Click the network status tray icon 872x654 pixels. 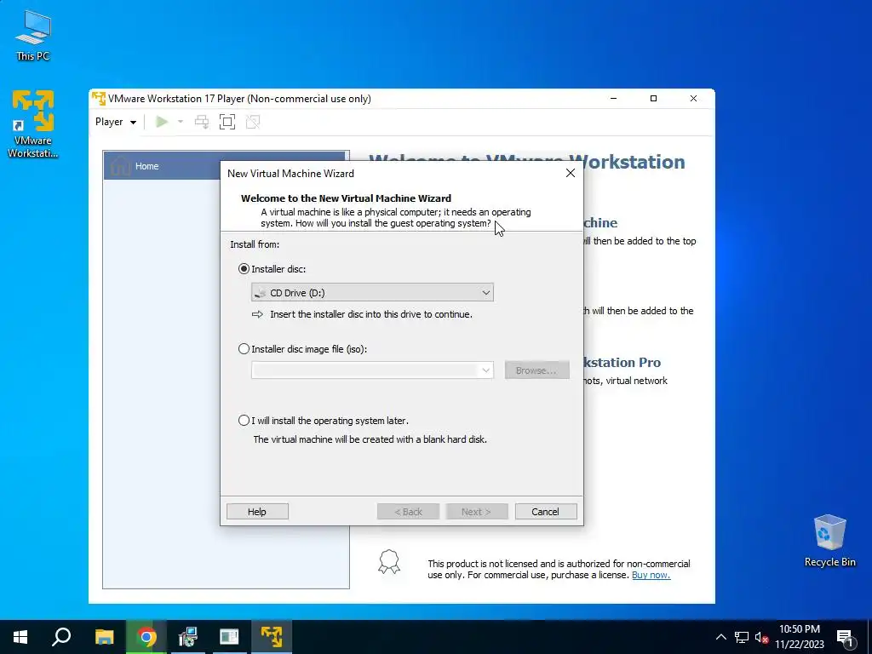(742, 637)
